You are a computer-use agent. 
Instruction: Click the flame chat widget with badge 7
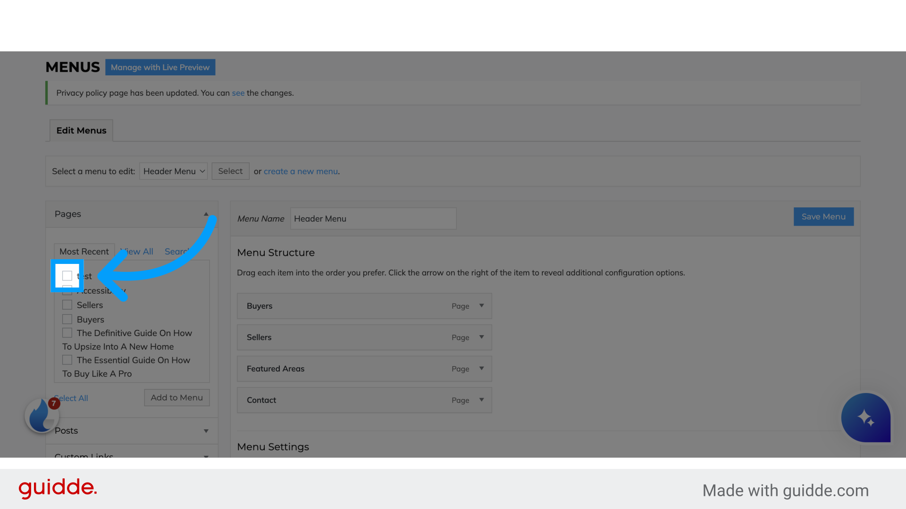[42, 415]
